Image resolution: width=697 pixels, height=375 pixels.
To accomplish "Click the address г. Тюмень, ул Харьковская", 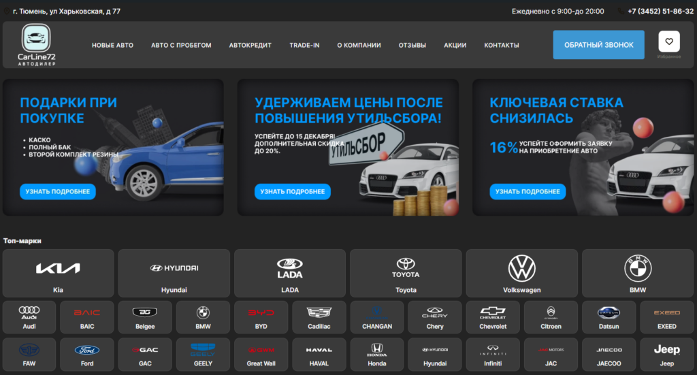I will coord(67,11).
